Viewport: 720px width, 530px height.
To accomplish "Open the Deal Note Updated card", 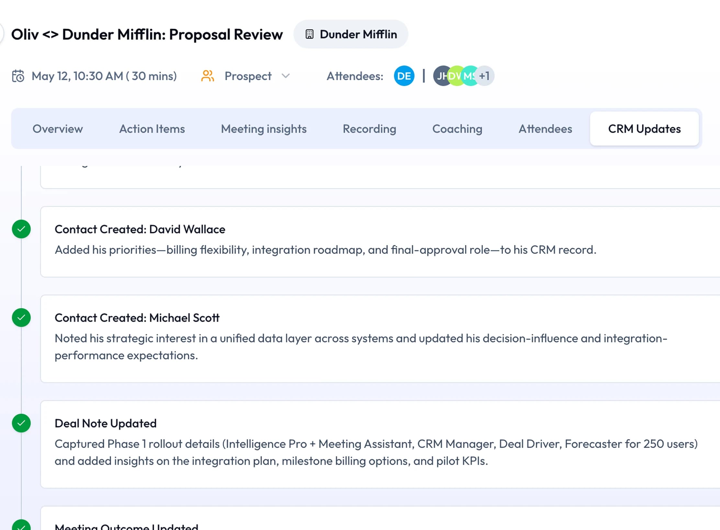I will [380, 444].
